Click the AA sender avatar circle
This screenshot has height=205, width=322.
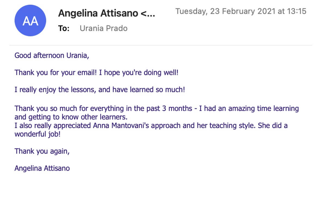tap(30, 20)
